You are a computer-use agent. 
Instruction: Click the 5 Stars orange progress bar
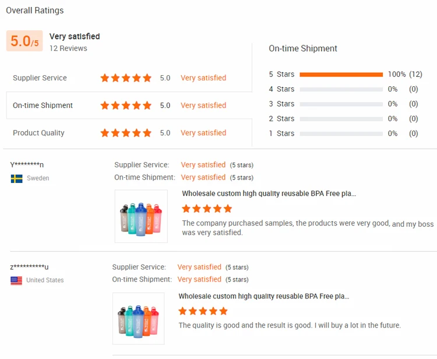click(341, 75)
